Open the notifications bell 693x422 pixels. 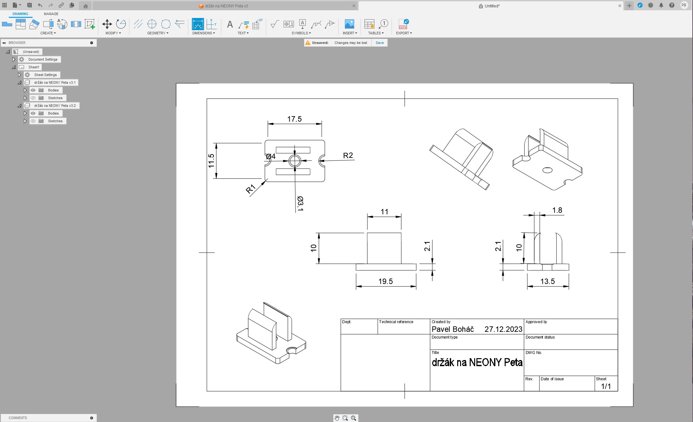(661, 5)
